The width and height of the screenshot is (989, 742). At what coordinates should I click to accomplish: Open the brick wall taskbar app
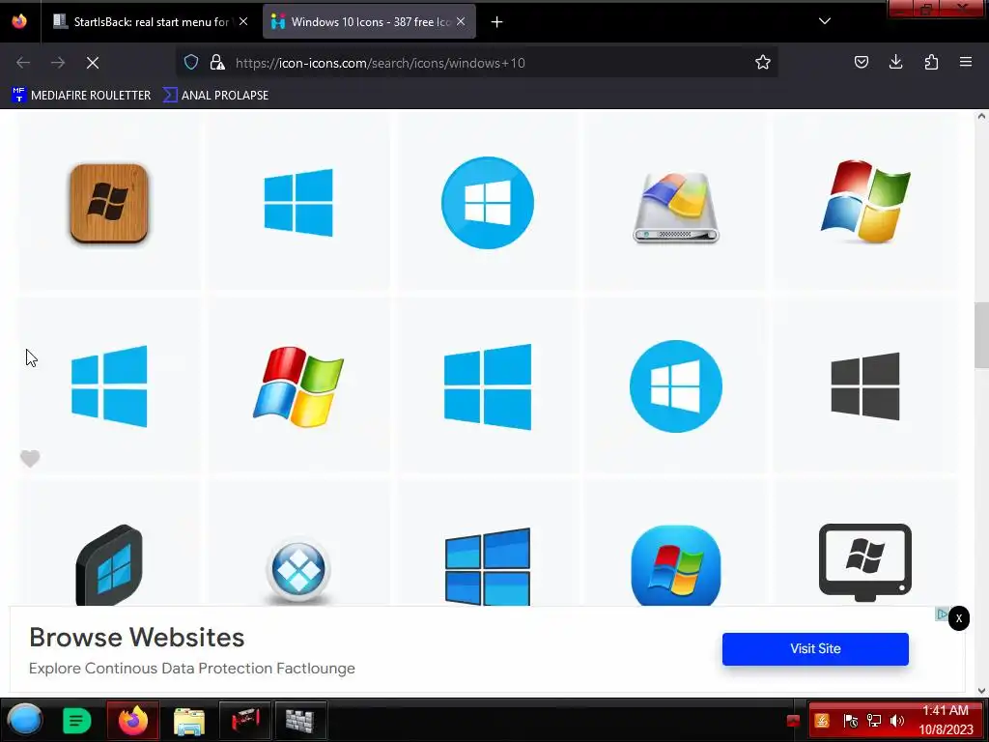coord(300,721)
